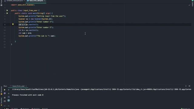This screenshot has width=194, height=109.
Task: Click the camera dump threads icon
Action: click(5, 101)
